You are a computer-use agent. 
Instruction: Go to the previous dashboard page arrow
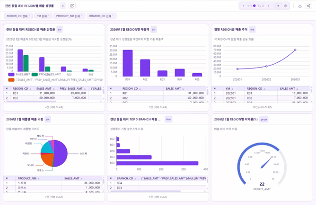pos(243,6)
